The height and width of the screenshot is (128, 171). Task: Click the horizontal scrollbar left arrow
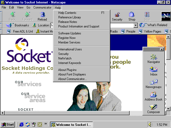pos(2,113)
